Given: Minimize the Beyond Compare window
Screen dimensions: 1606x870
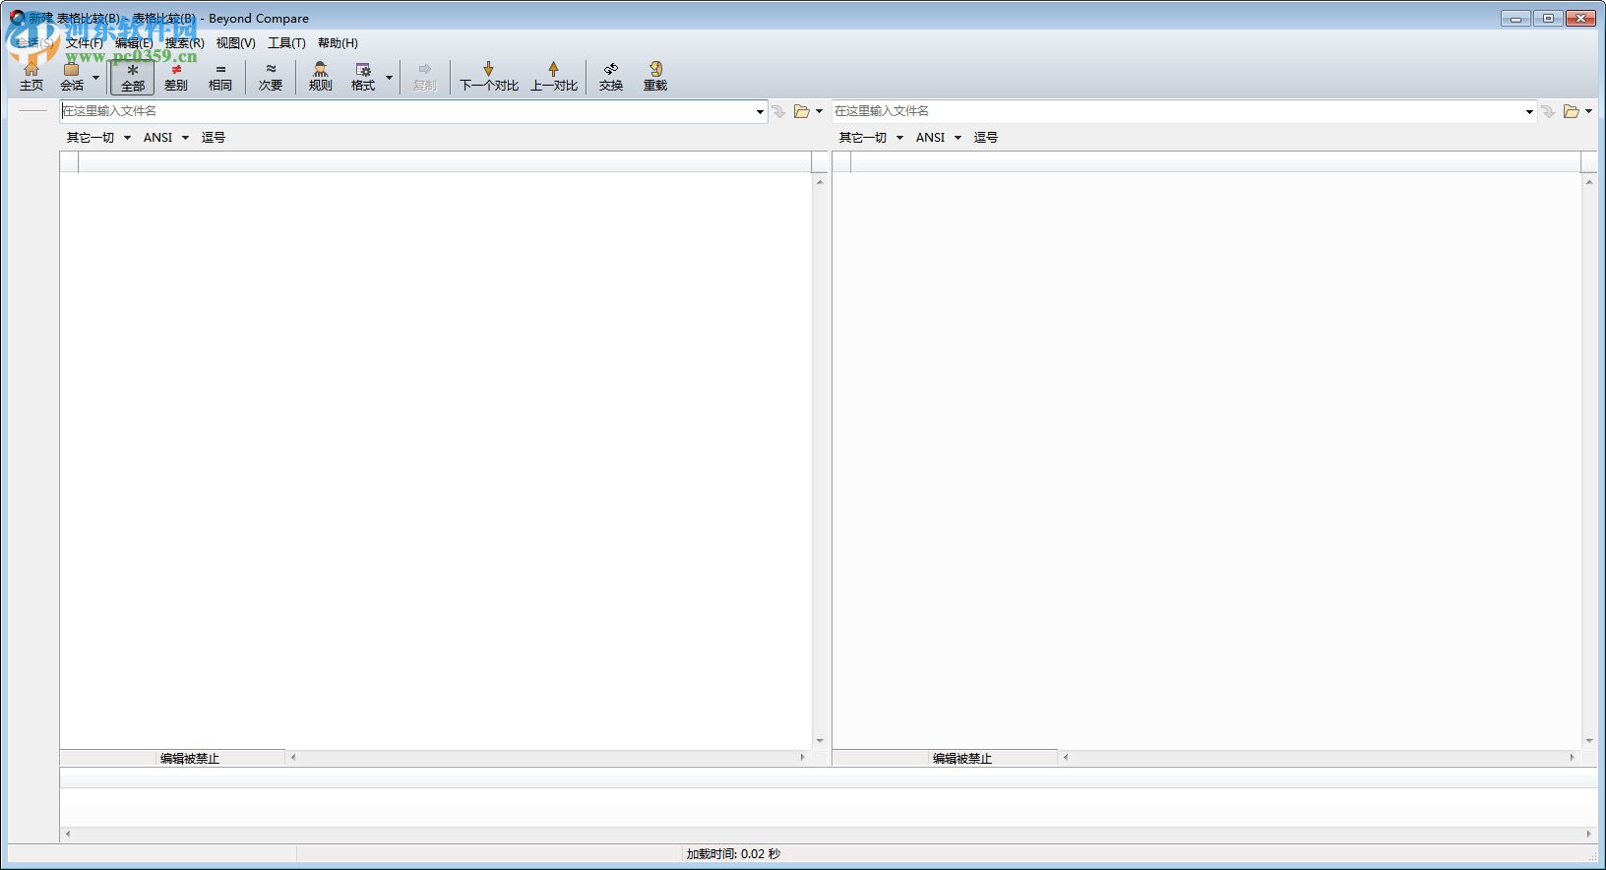Looking at the screenshot, I should coord(1515,19).
